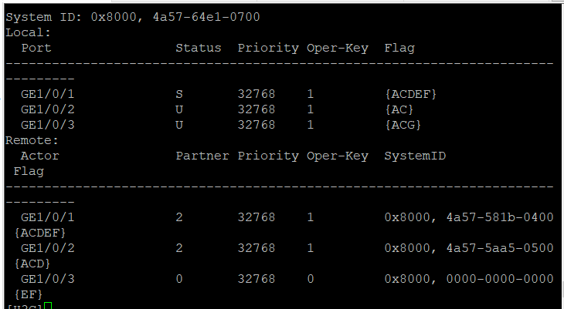Click the "Local:" section label
Image resolution: width=564 pixels, height=309 pixels.
[28, 32]
